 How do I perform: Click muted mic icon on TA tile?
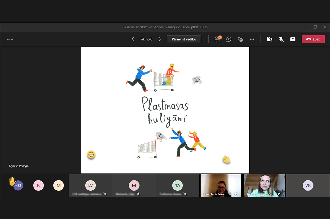(x=185, y=194)
